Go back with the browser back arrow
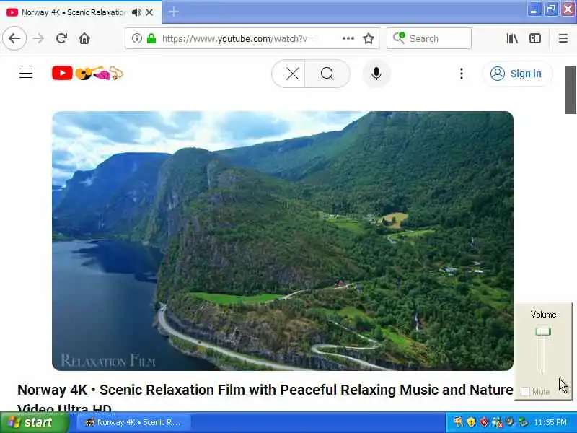Viewport: 577px width, 433px height. [x=14, y=38]
